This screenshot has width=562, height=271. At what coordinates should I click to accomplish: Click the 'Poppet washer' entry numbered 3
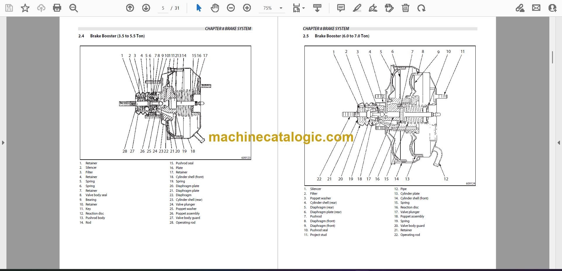pyautogui.click(x=321, y=198)
